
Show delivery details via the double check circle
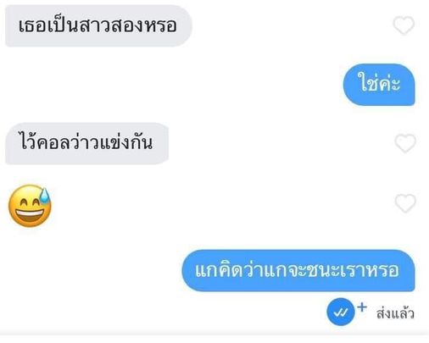[x=341, y=312]
